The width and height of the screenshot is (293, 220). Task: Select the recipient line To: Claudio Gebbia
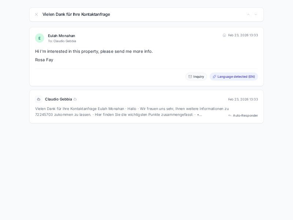pos(62,41)
